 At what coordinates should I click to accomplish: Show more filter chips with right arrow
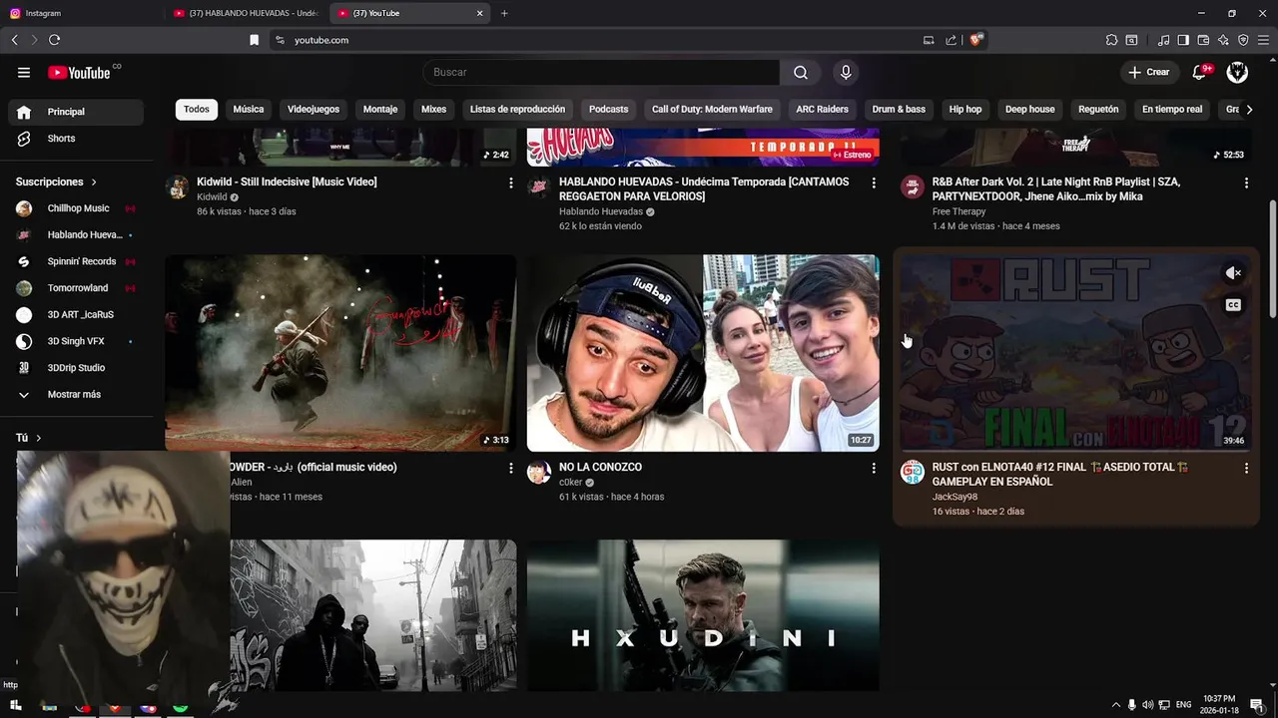click(x=1249, y=110)
